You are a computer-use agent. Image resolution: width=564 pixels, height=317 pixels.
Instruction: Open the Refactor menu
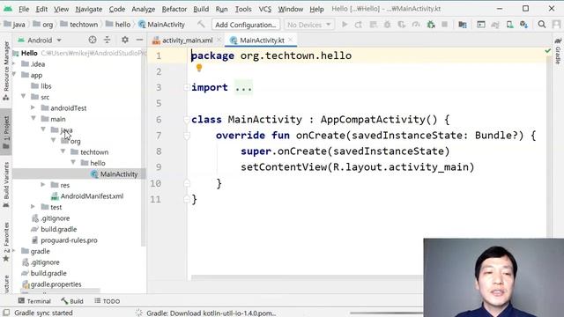click(x=174, y=9)
